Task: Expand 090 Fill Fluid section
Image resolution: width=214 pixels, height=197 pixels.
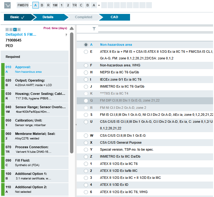Action: tap(35, 163)
